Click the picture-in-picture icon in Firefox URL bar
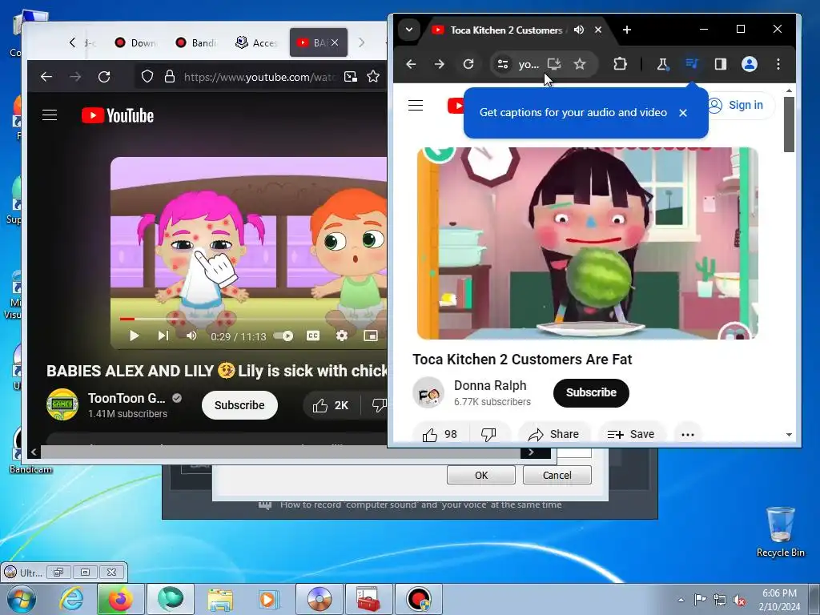The width and height of the screenshot is (820, 615). click(x=351, y=77)
